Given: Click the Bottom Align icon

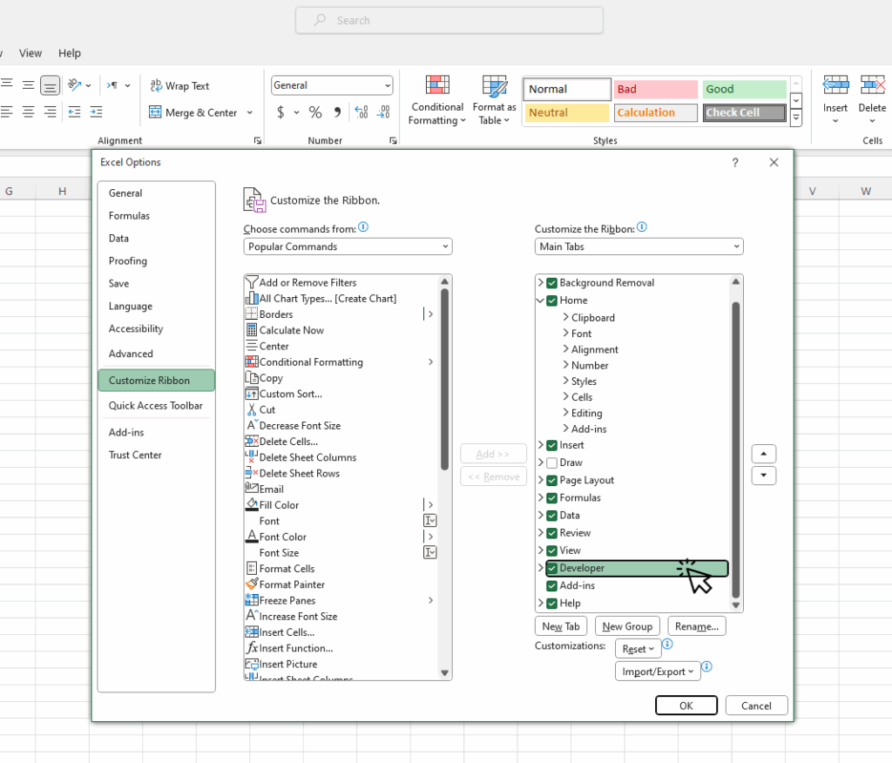Looking at the screenshot, I should [x=50, y=85].
